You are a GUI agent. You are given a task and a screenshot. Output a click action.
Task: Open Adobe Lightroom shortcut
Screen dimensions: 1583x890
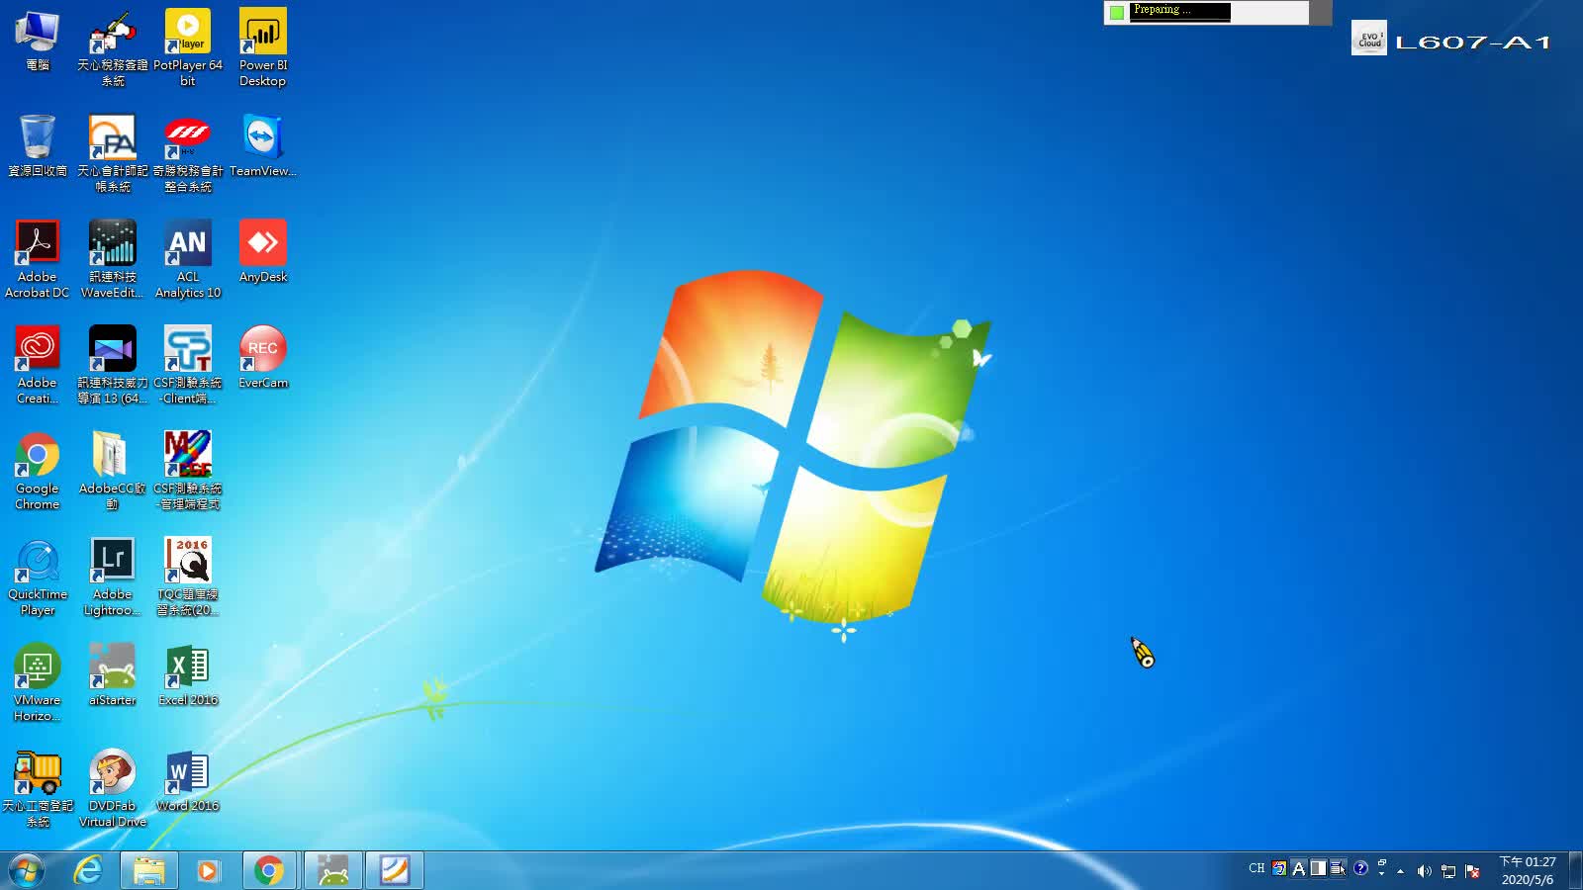pyautogui.click(x=113, y=577)
